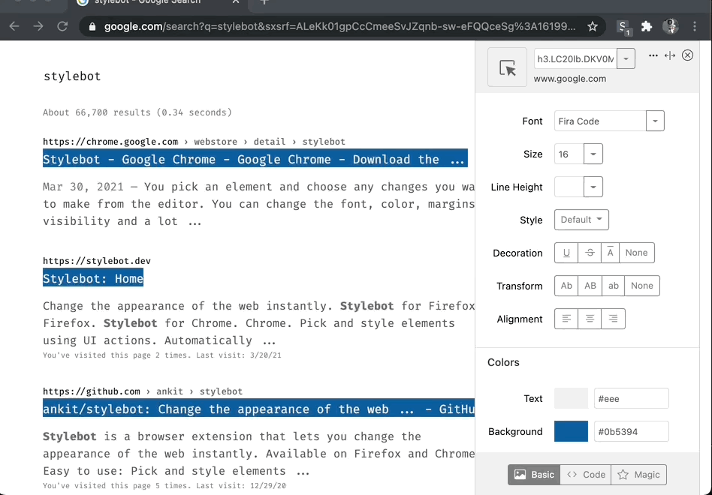Set Decoration to None
The image size is (712, 495).
(x=637, y=253)
